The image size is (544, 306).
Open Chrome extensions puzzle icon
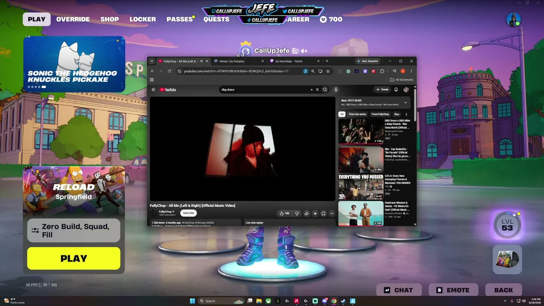pos(382,71)
